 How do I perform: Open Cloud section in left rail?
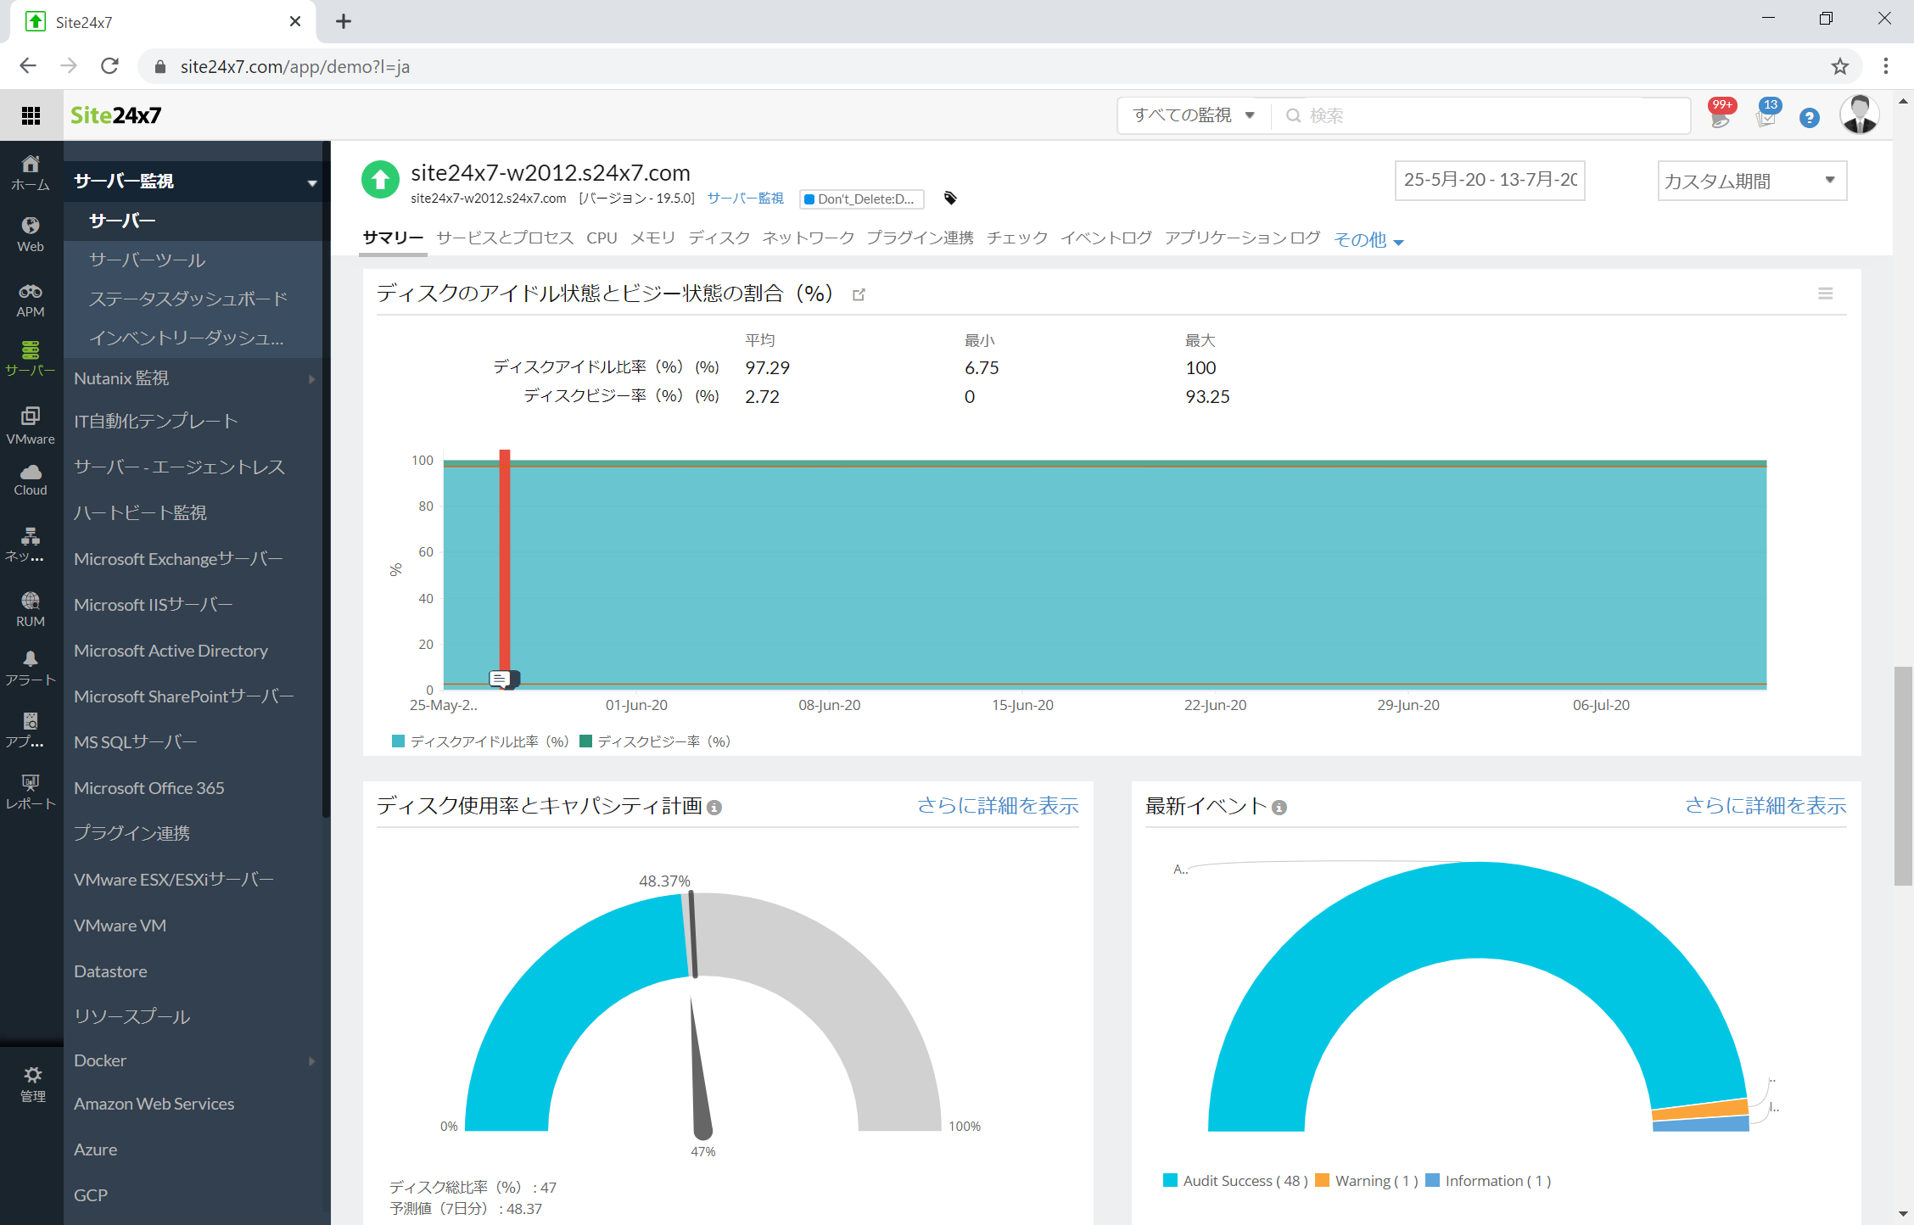point(31,479)
